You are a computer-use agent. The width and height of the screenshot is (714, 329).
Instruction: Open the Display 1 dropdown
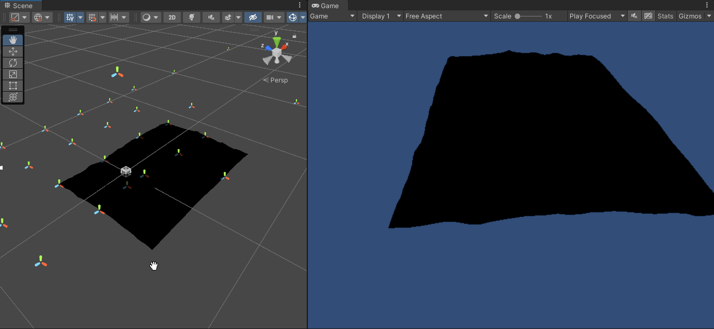380,16
